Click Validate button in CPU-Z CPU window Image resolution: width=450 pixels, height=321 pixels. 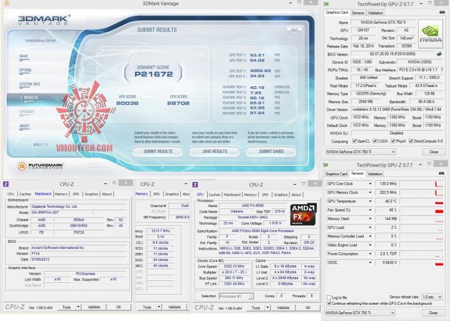pyautogui.click(x=283, y=307)
